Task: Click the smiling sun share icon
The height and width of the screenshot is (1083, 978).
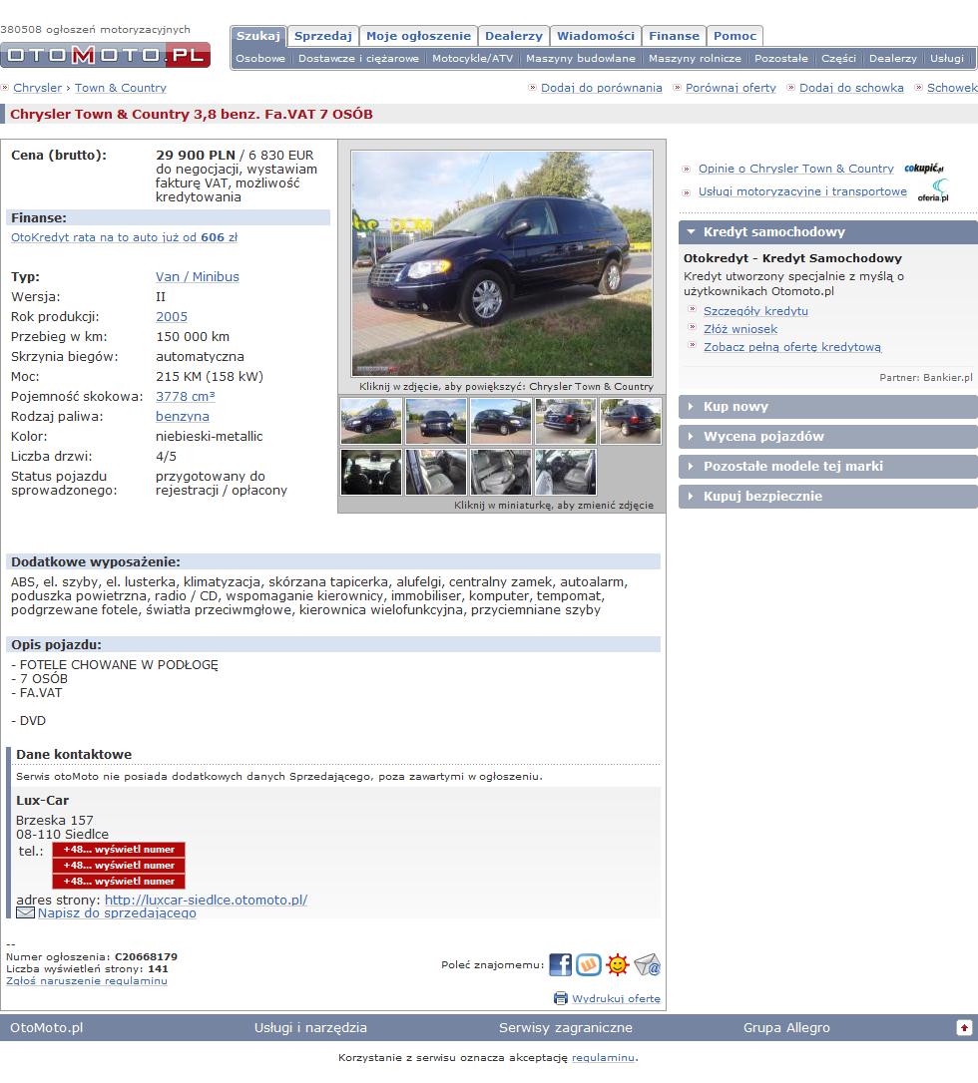Action: click(x=617, y=965)
